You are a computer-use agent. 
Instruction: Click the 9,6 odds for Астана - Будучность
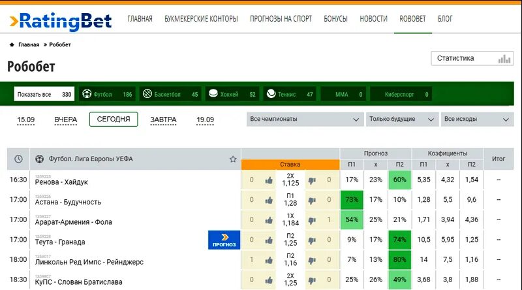[x=472, y=200]
